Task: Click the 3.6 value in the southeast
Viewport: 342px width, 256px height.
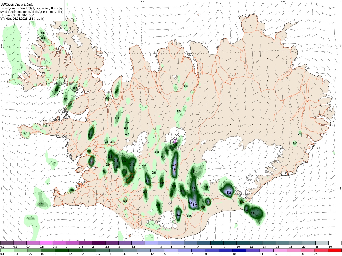Action: click(x=246, y=211)
